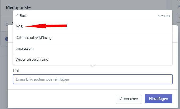Click the 4 results counter text
The height and width of the screenshot is (109, 180).
click(164, 16)
